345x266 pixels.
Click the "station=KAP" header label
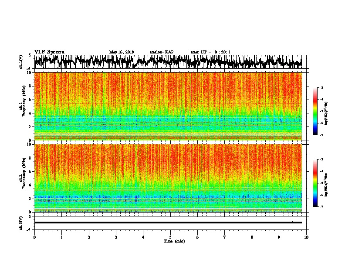point(162,52)
